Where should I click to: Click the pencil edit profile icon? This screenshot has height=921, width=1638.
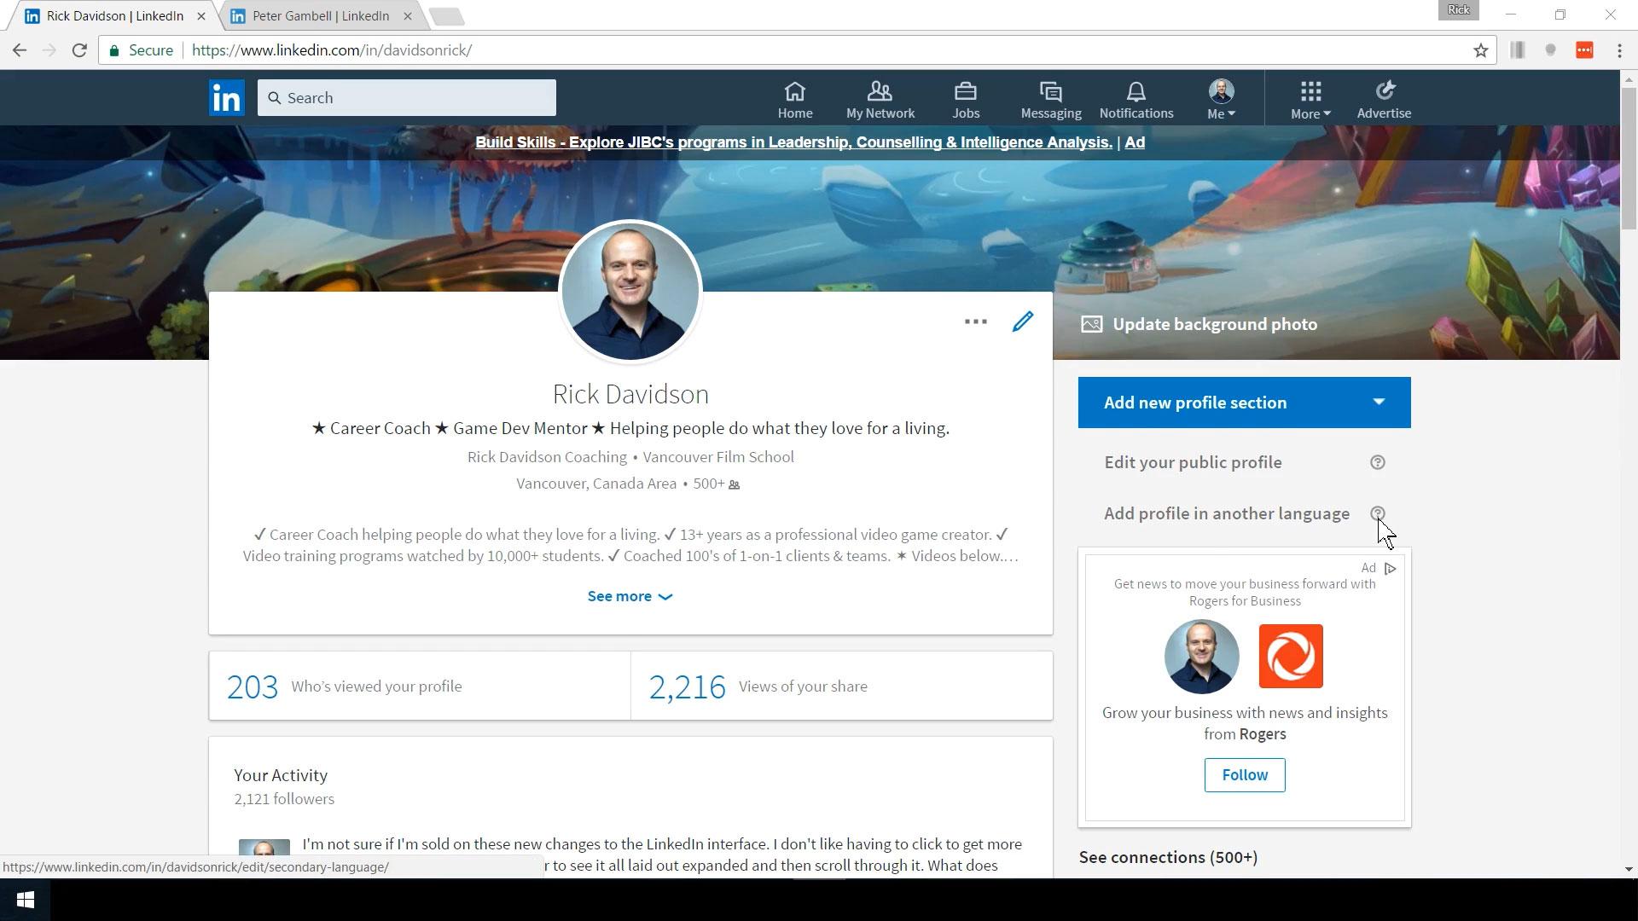(x=1022, y=321)
